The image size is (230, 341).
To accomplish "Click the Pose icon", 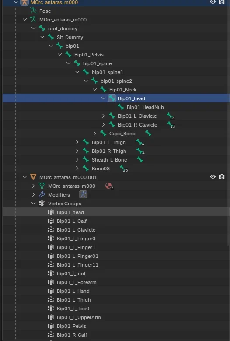I will coord(33,11).
